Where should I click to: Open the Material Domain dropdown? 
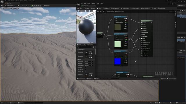point(89,62)
